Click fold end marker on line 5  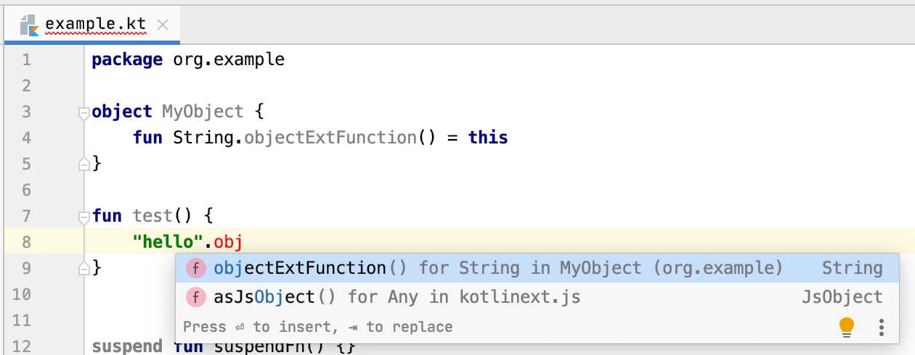click(84, 164)
